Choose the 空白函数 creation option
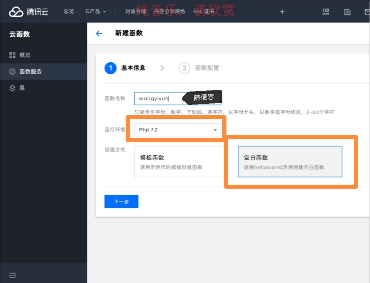370x283 pixels. click(x=290, y=161)
